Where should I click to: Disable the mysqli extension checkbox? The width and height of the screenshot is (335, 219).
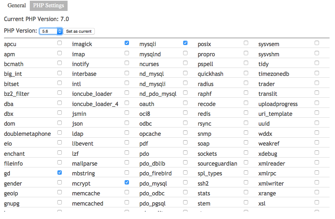tap(185, 43)
